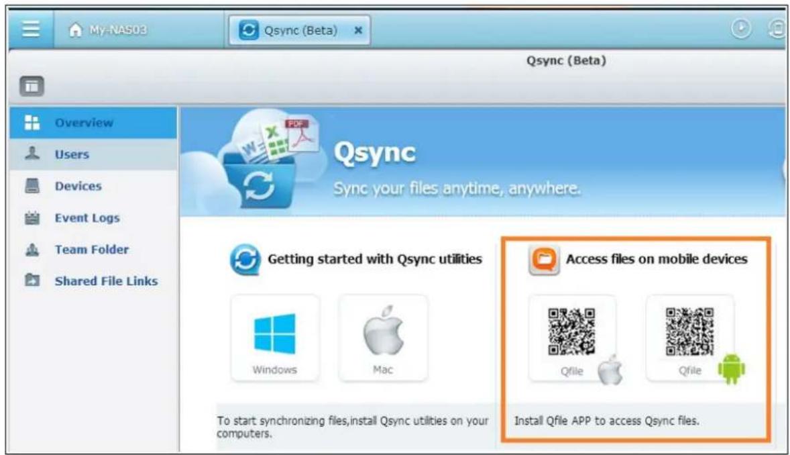Click the Shared File Links folder icon
This screenshot has height=455, width=790.
coord(32,280)
